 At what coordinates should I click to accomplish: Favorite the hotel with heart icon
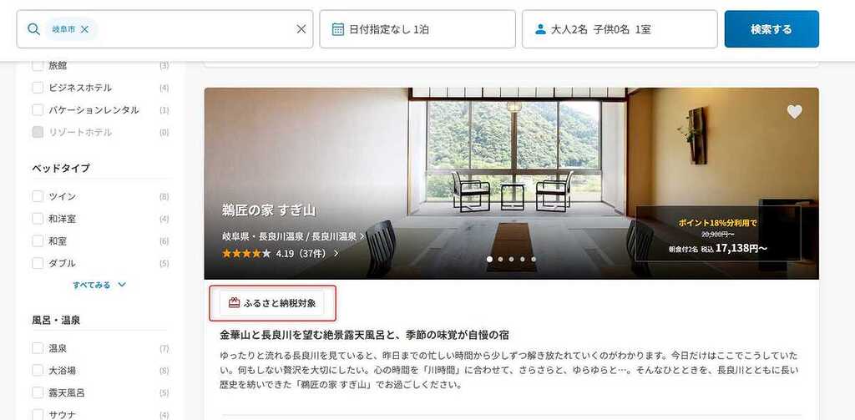[795, 112]
